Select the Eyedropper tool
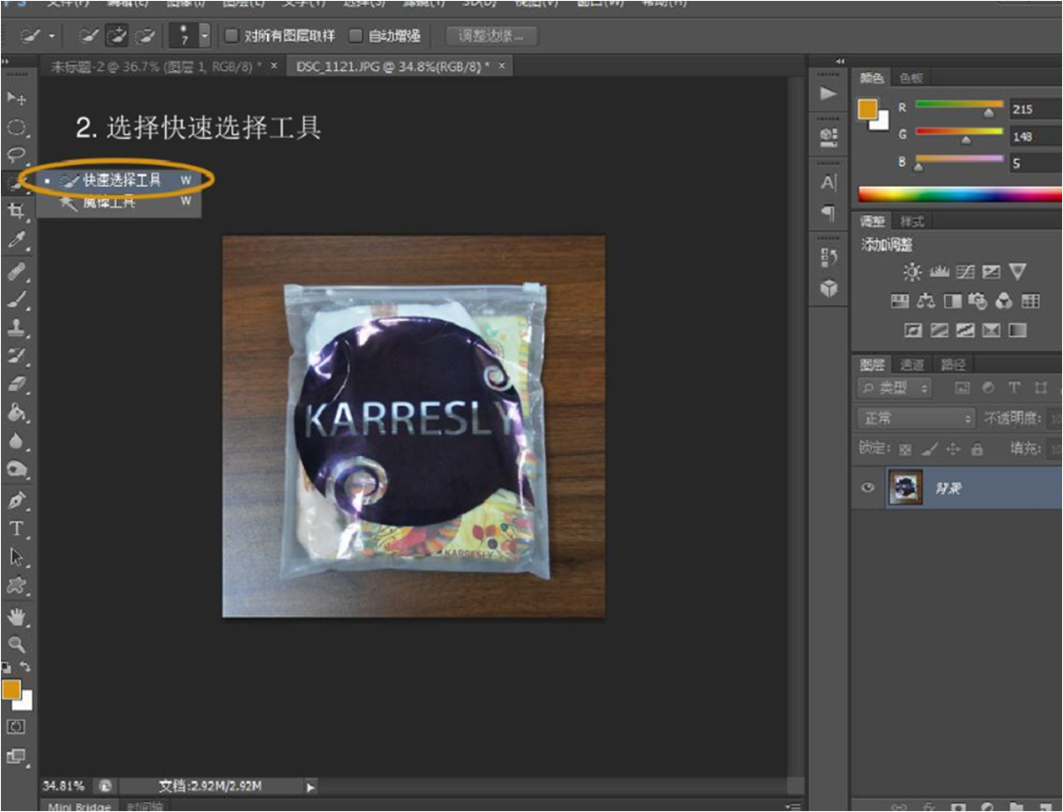This screenshot has width=1063, height=812. [x=16, y=240]
